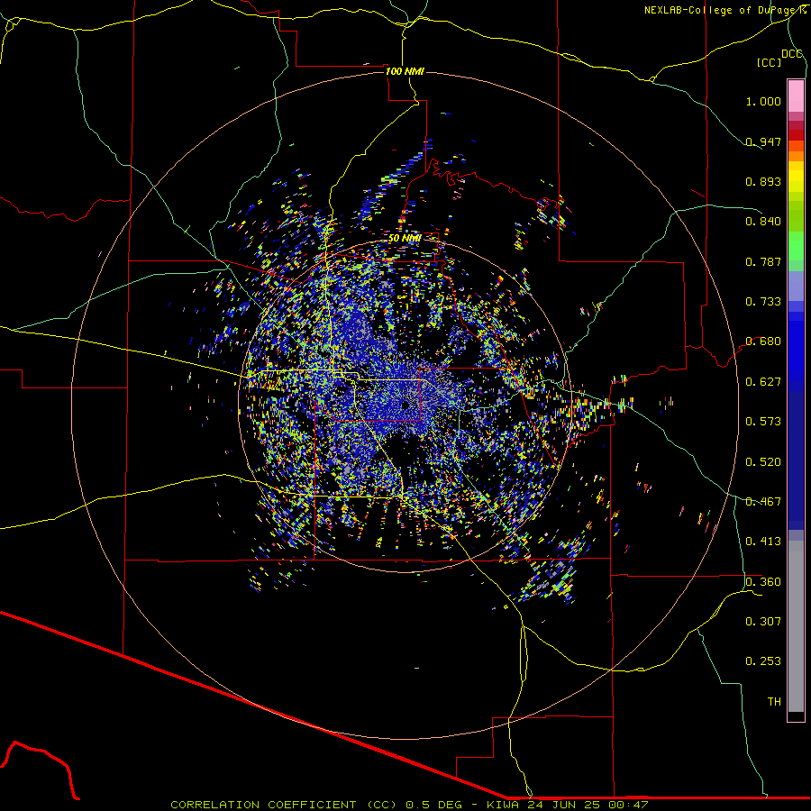Click the 0.947 scale value
This screenshot has width=811, height=811.
coord(763,141)
